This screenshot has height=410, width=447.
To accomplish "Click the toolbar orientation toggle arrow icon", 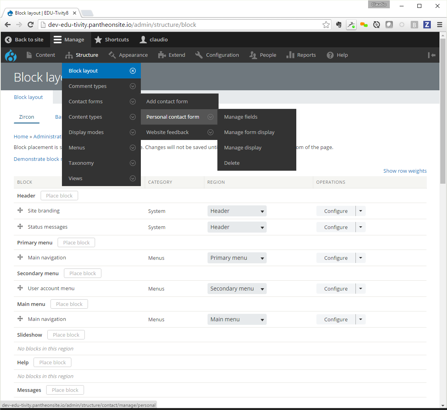I will point(432,55).
